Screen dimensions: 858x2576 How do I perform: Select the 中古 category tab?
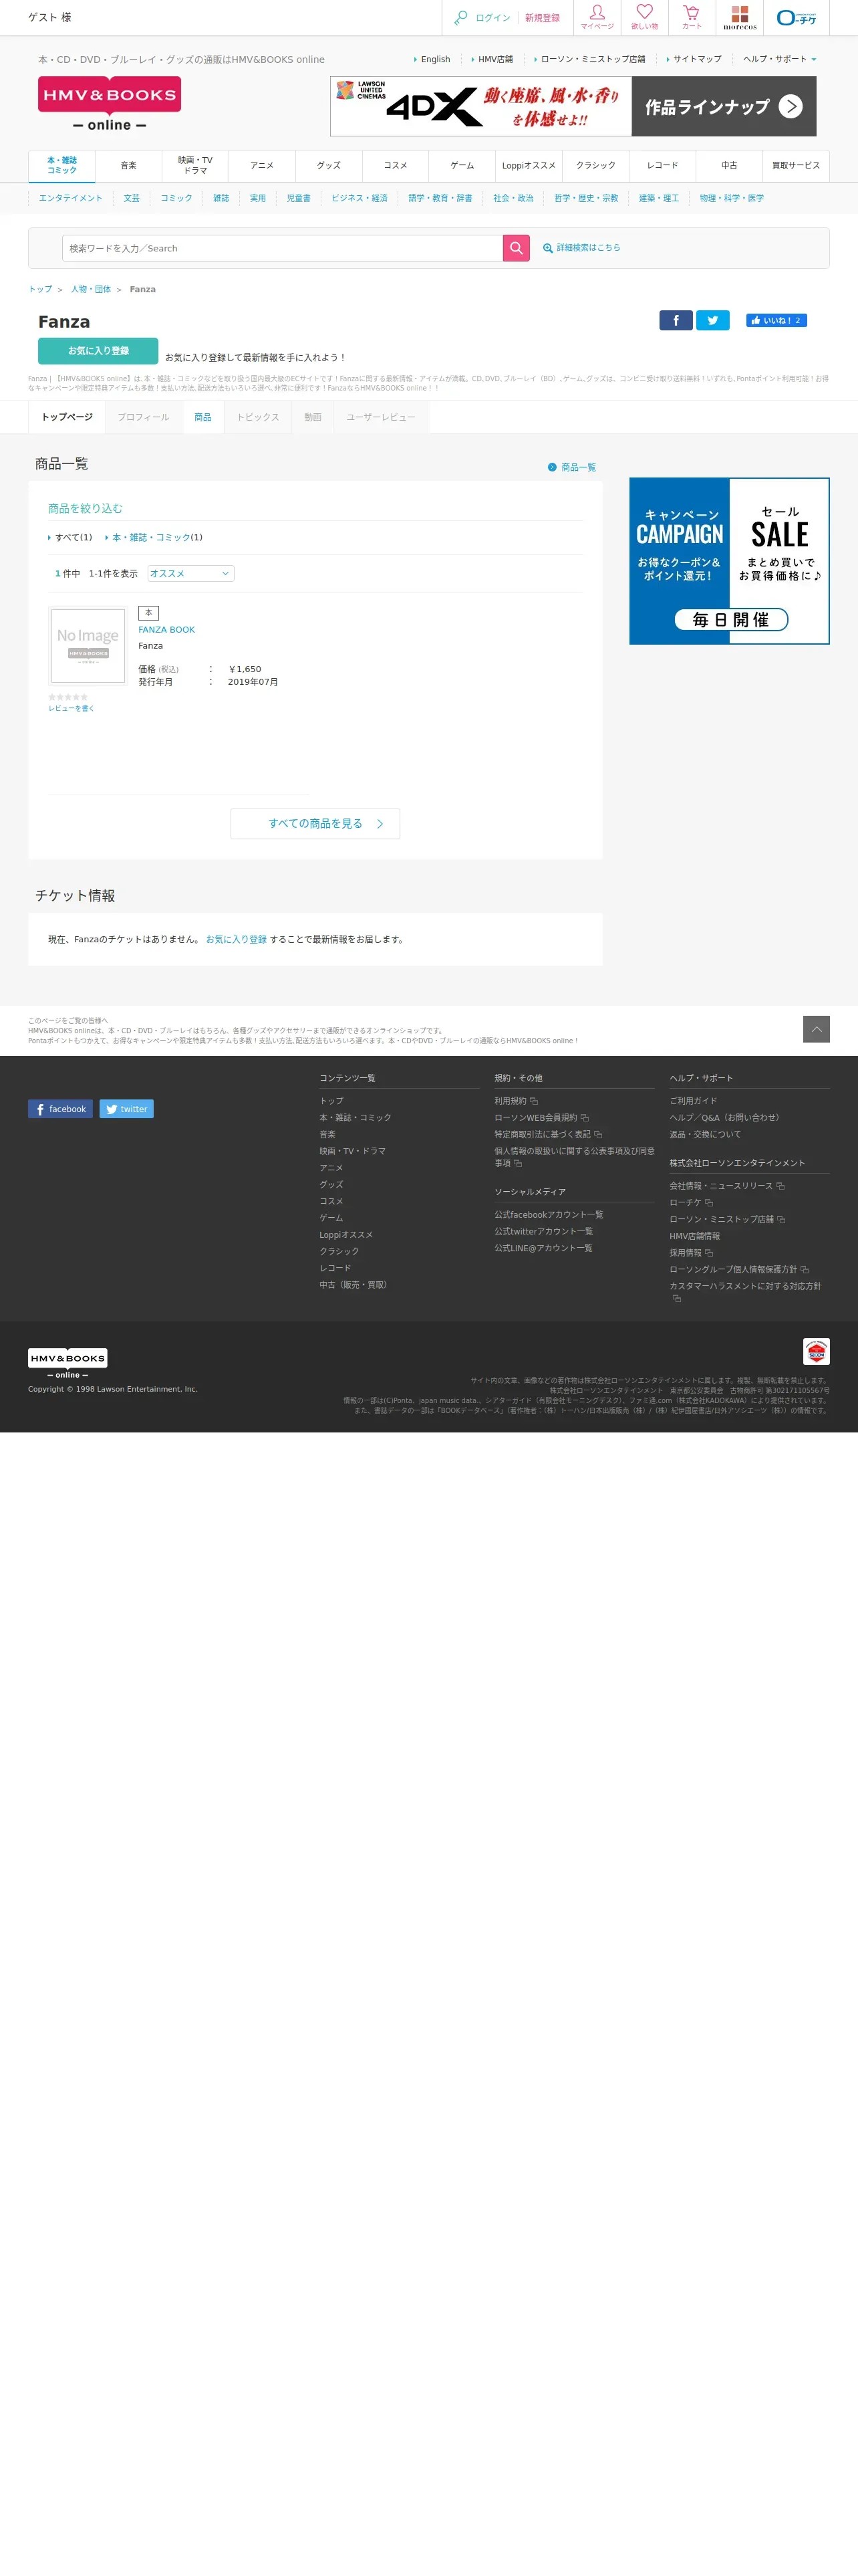(x=729, y=166)
